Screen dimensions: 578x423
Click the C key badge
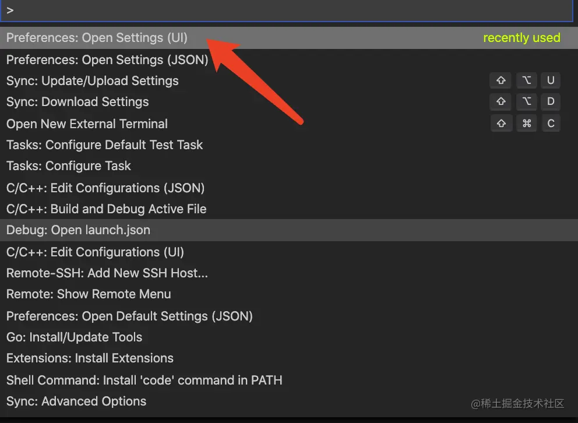[x=551, y=124]
